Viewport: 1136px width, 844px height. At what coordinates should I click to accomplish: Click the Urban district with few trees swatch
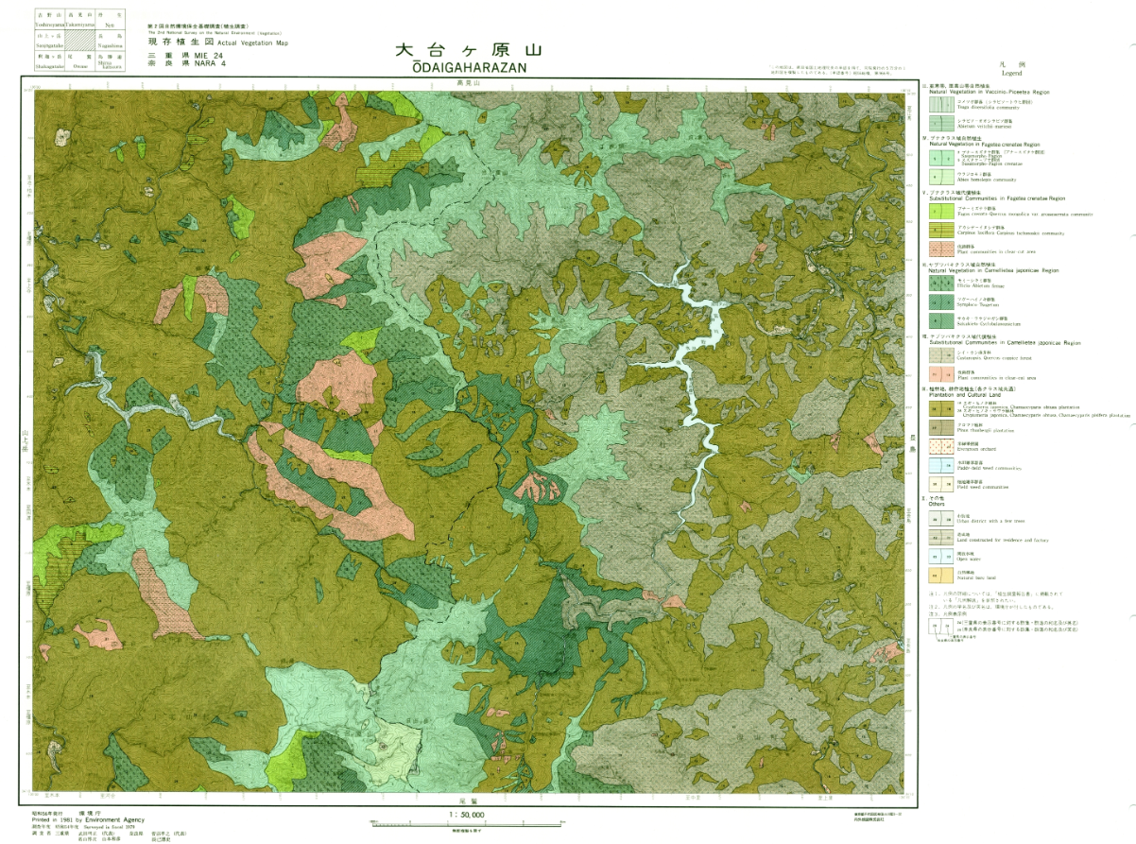point(939,518)
